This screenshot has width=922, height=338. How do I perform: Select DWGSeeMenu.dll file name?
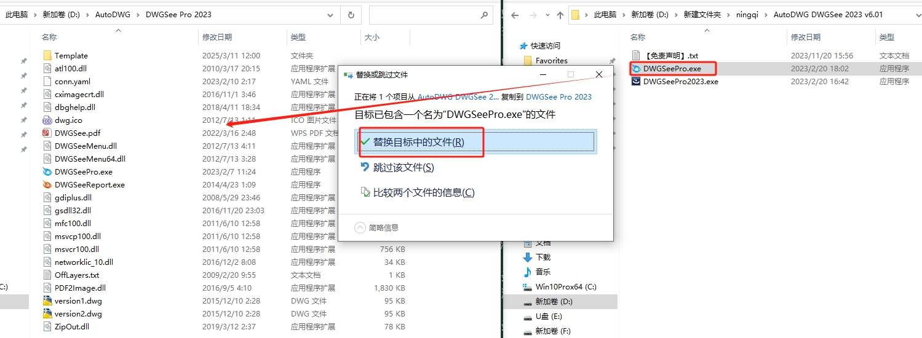(x=85, y=146)
